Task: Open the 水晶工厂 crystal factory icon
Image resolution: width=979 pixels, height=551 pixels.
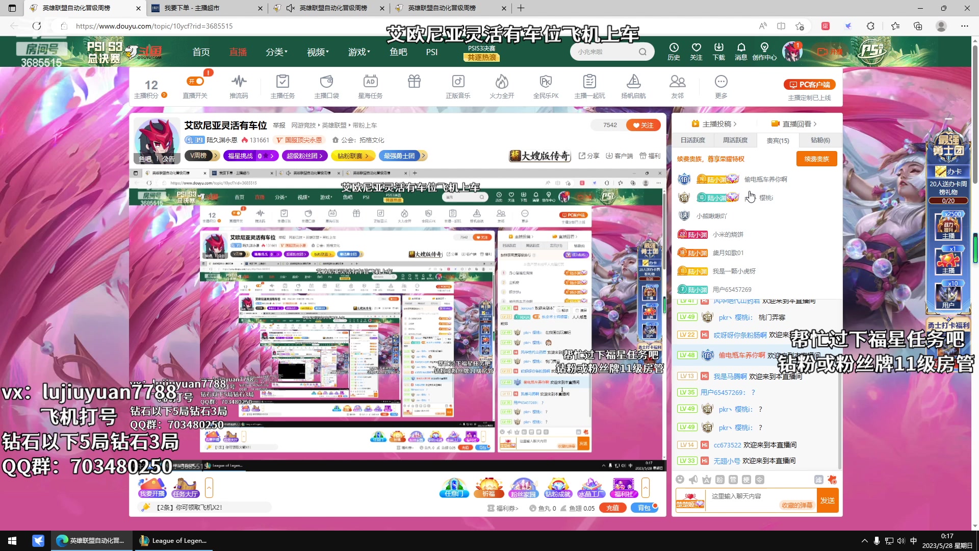Action: (591, 488)
